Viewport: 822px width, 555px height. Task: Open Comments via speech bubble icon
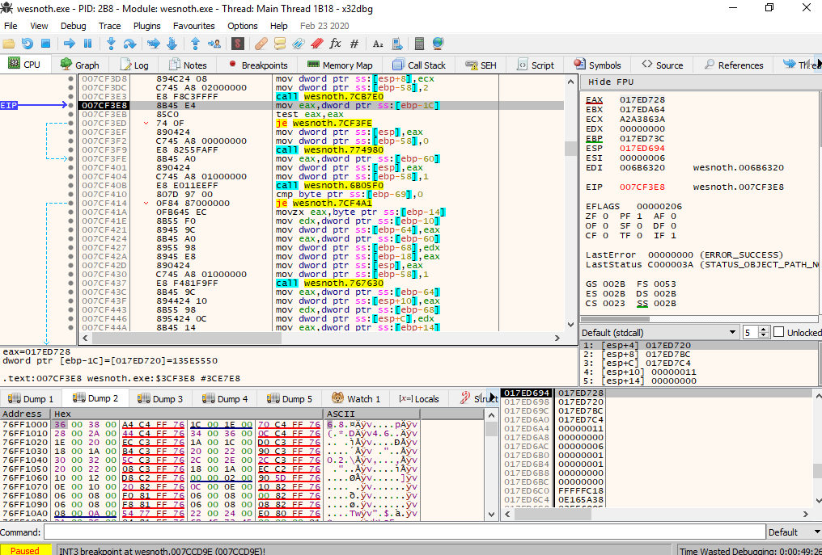click(279, 44)
